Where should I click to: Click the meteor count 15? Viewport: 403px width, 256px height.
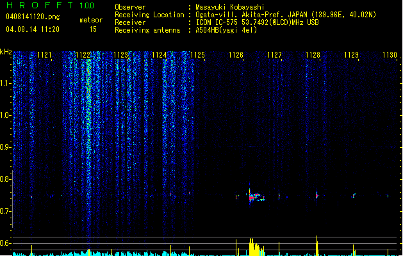[x=93, y=29]
